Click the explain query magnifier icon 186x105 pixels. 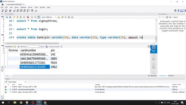[x=21, y=17]
